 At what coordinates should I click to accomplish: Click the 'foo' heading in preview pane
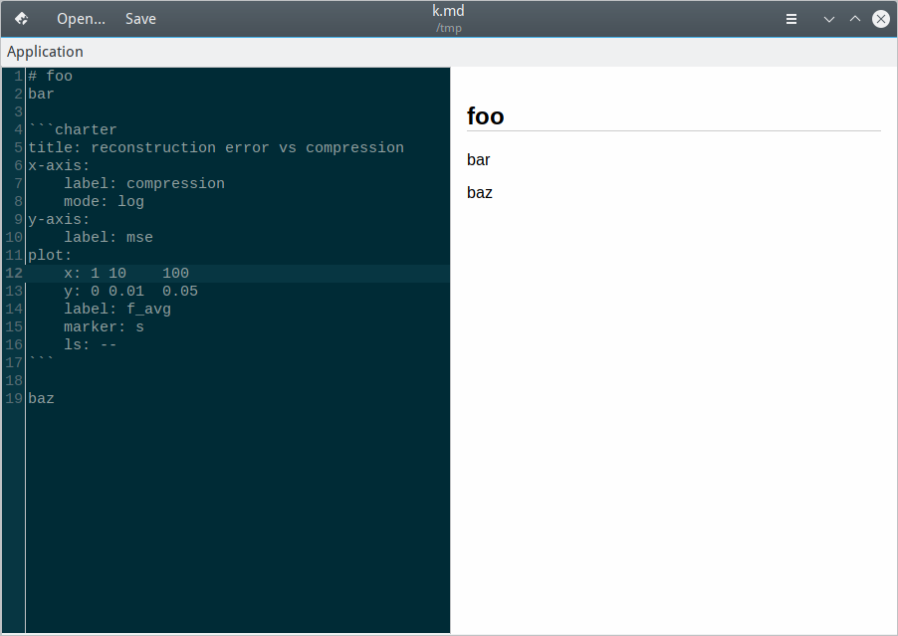coord(485,116)
